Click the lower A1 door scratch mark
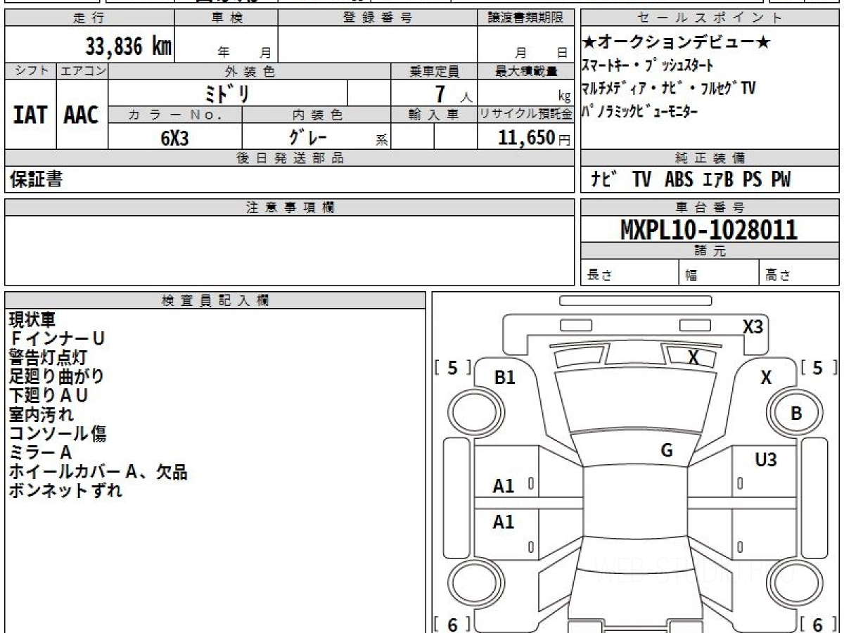Image resolution: width=844 pixels, height=633 pixels. [504, 523]
